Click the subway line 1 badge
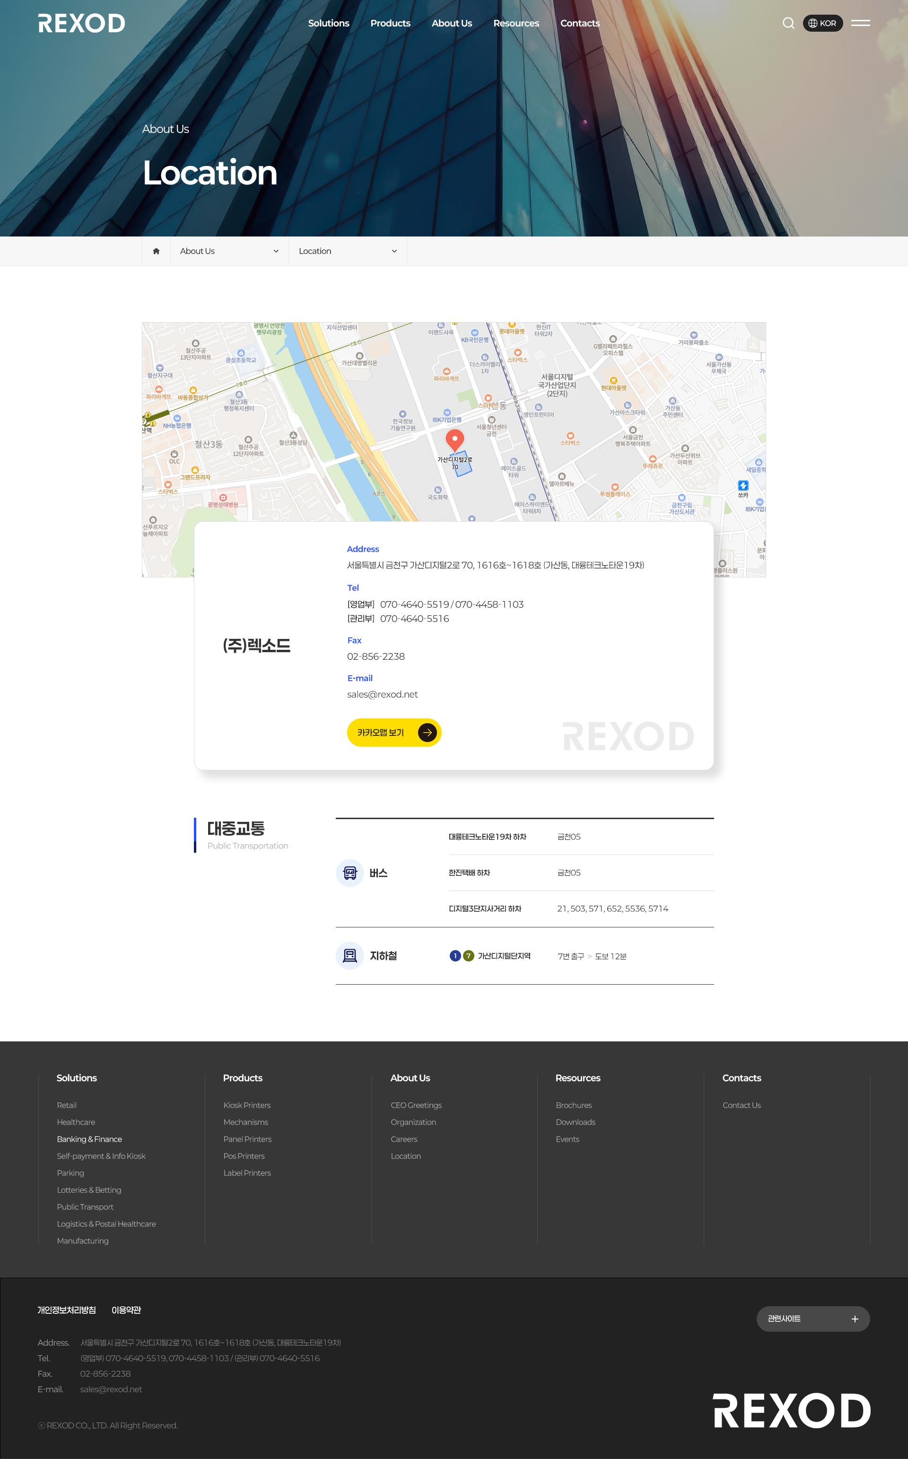The width and height of the screenshot is (908, 1459). coord(454,956)
